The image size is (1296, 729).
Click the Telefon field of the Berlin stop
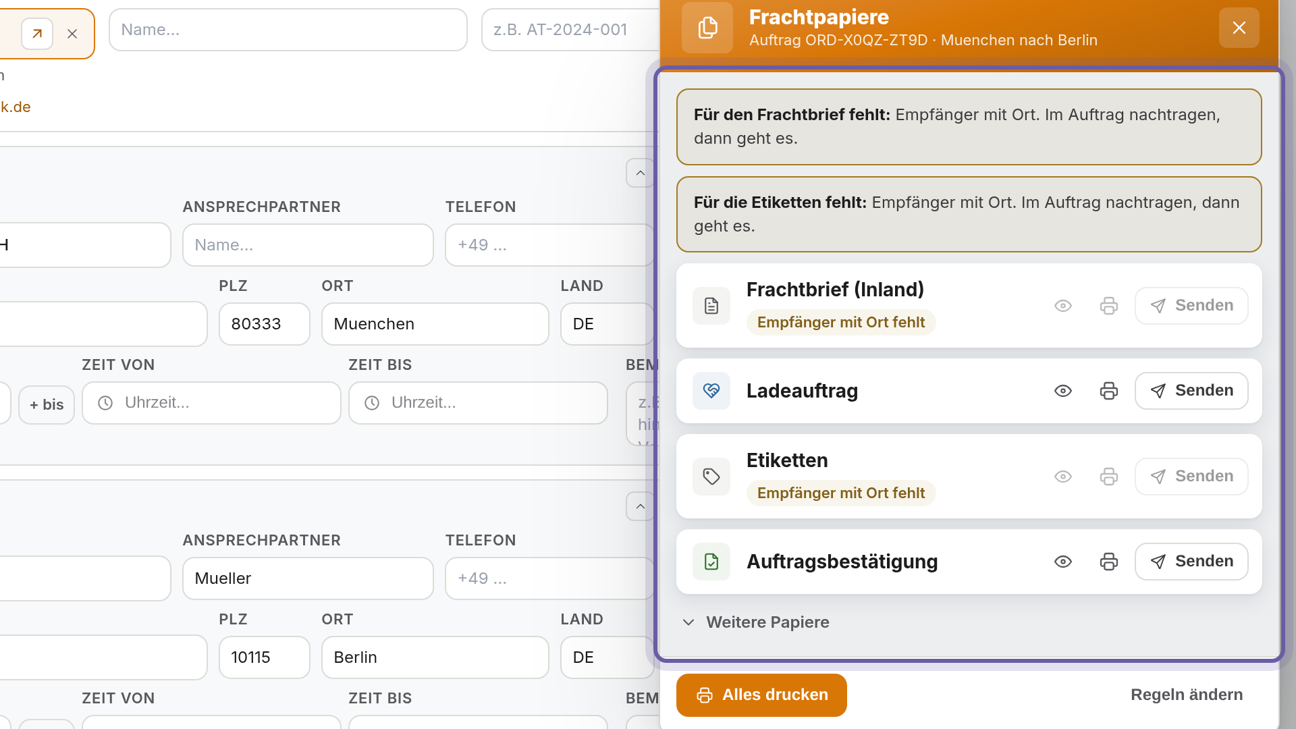tap(549, 578)
